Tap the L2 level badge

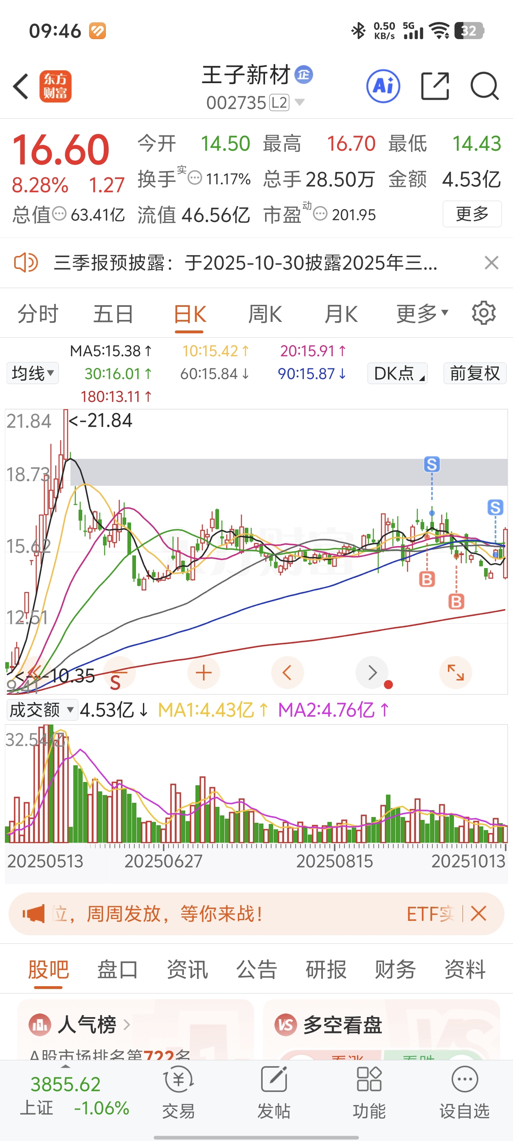click(279, 103)
